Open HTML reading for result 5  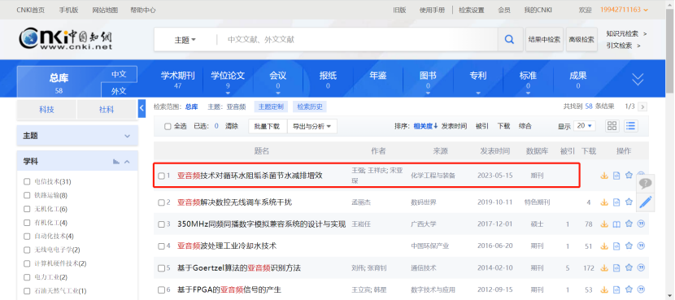pyautogui.click(x=616, y=267)
